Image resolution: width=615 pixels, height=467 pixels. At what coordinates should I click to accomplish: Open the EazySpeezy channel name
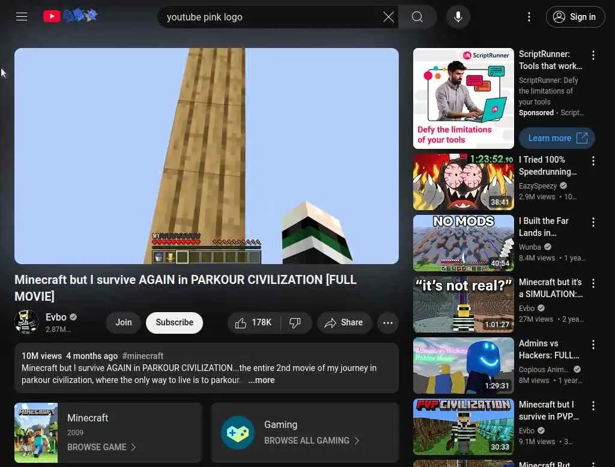(538, 186)
